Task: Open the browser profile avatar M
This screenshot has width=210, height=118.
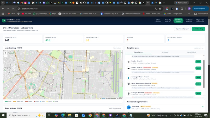Action: point(189,9)
